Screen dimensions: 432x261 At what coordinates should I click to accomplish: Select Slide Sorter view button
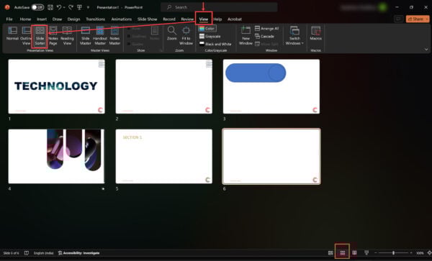click(x=40, y=36)
